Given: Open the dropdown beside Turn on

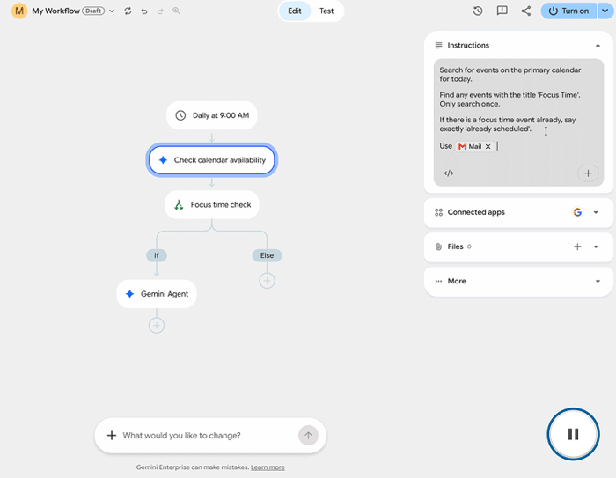Looking at the screenshot, I should [605, 11].
